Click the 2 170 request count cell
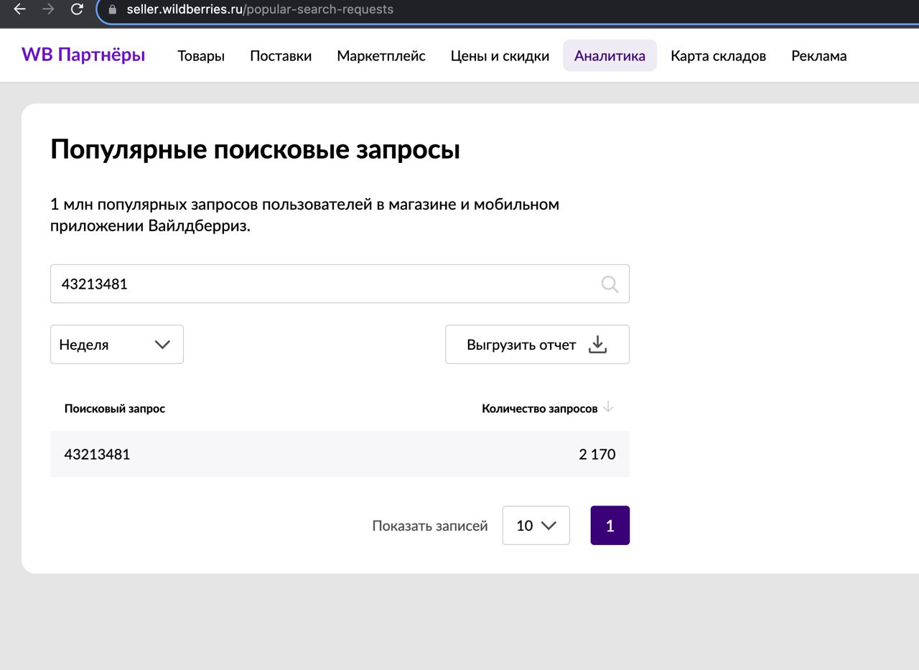Image resolution: width=919 pixels, height=670 pixels. point(597,455)
